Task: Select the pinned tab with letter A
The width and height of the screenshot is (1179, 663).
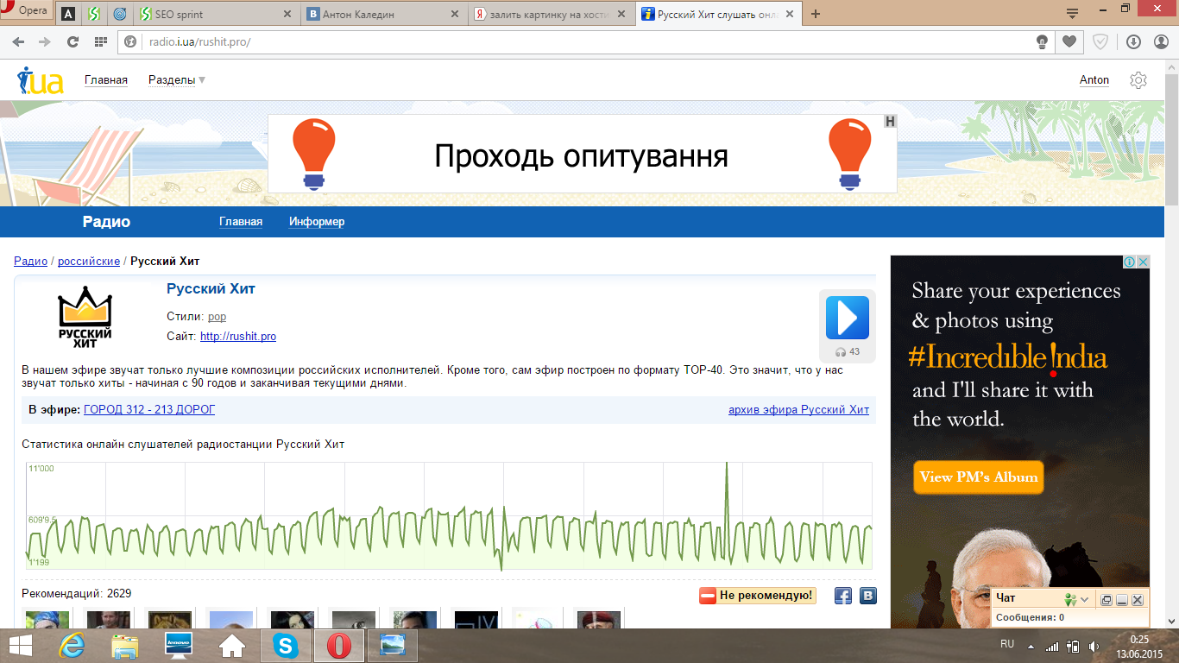Action: pos(68,14)
